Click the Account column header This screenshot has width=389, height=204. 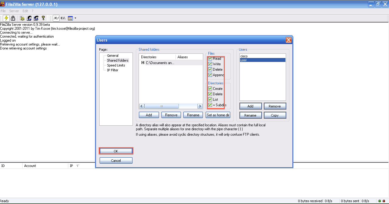coord(45,166)
